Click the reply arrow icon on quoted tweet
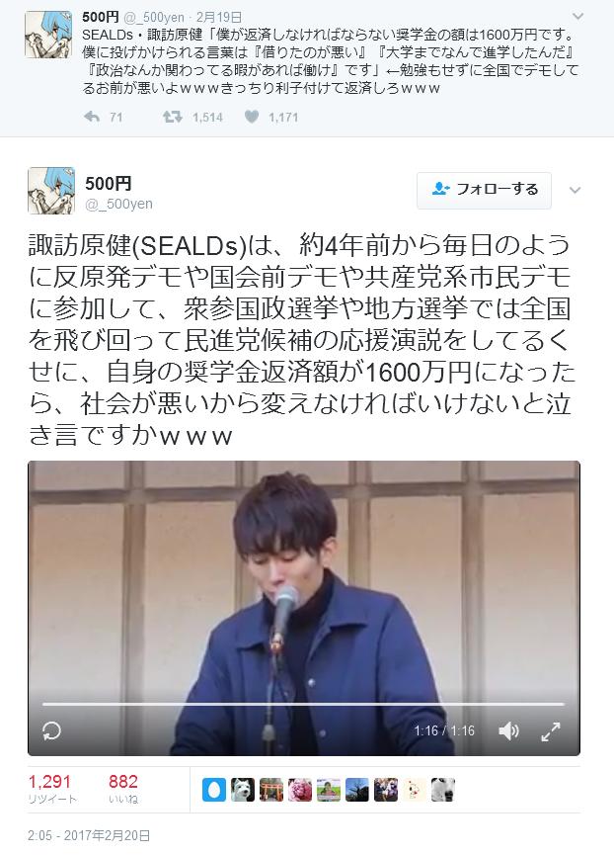The image size is (614, 855). pyautogui.click(x=92, y=117)
